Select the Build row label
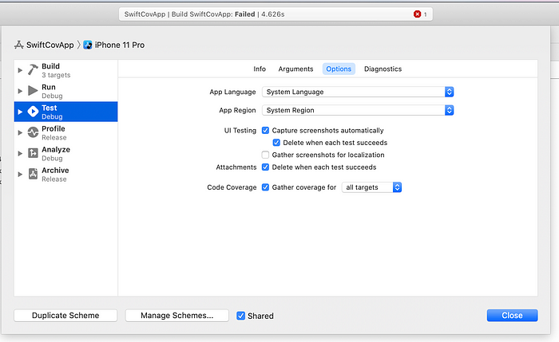Viewport: 559px width, 342px height. click(x=50, y=66)
